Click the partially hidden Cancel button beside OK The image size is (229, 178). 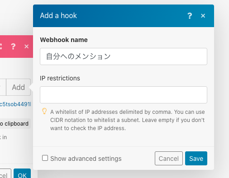[5, 173]
